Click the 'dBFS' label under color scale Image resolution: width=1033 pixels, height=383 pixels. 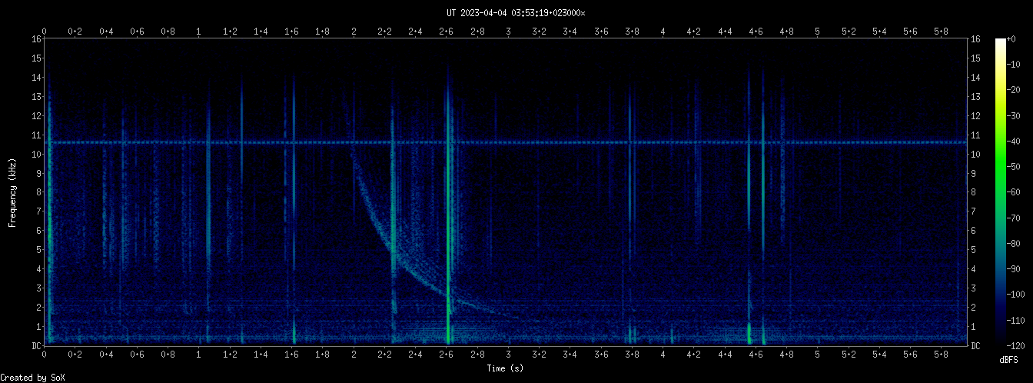(x=1008, y=360)
